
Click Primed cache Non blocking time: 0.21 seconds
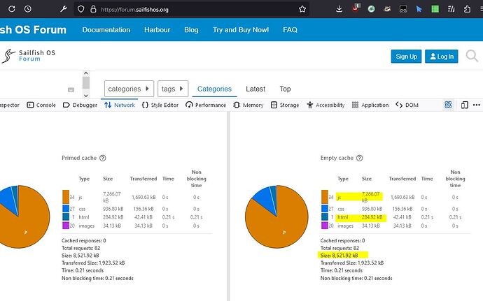point(97,278)
